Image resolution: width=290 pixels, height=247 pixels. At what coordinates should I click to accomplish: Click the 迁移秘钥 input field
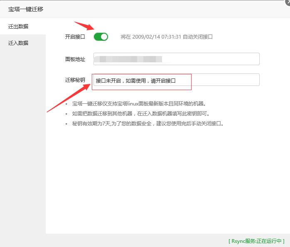pos(177,80)
